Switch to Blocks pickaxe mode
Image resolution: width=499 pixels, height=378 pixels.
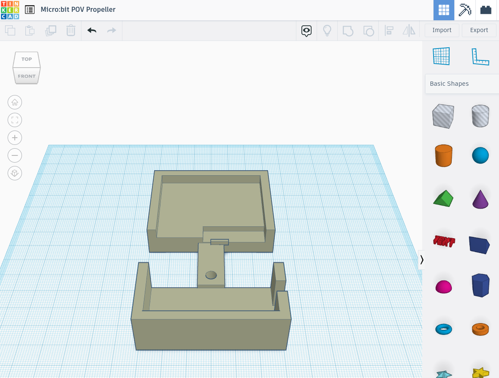(465, 10)
